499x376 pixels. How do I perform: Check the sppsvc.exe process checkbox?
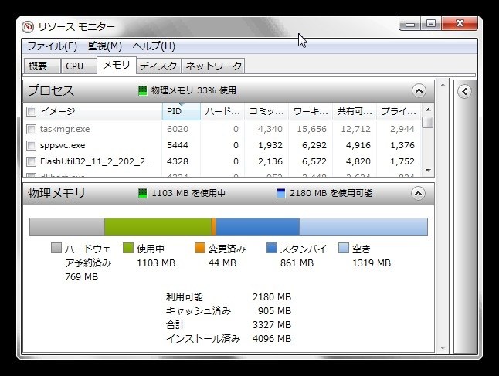point(31,145)
